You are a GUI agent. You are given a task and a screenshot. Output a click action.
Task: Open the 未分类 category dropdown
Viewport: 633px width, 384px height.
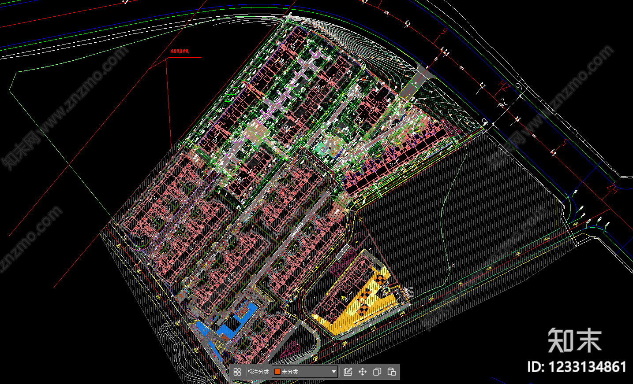pyautogui.click(x=305, y=372)
